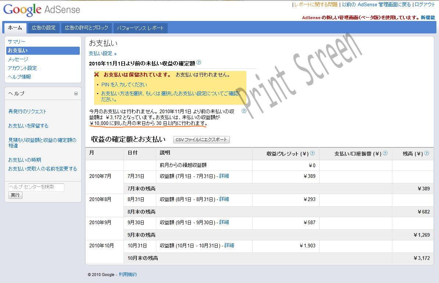Select ￥682 balance value
This screenshot has width=439, height=283.
tap(424, 212)
